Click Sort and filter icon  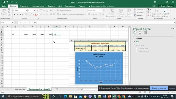[156, 11]
